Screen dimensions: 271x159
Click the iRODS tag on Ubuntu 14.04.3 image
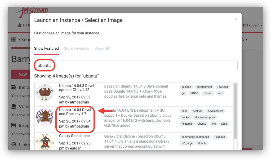(194, 93)
